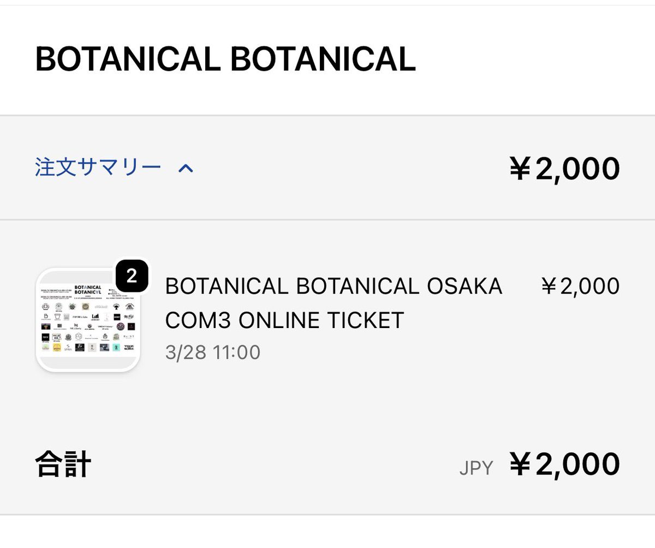Tap the bar-chart style logo in the thumbnail
Viewport: 655px width, 548px height.
point(95,317)
